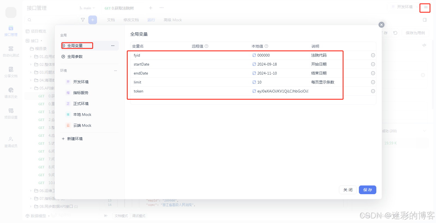The image size is (436, 223).
Task: Click the 保存 button
Action: [367, 190]
